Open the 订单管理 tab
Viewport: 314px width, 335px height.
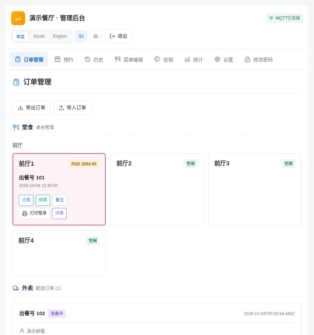pos(29,59)
